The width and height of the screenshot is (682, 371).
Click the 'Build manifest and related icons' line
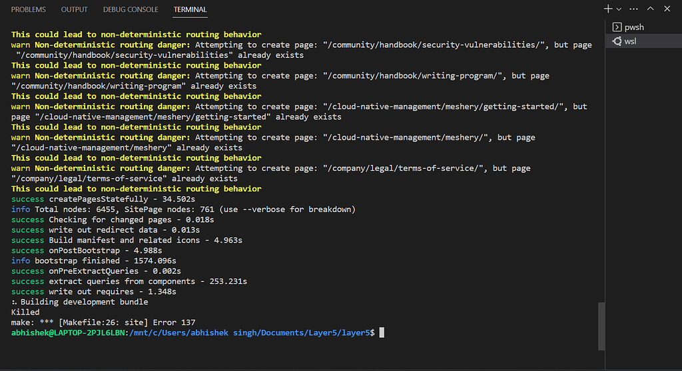click(x=127, y=240)
